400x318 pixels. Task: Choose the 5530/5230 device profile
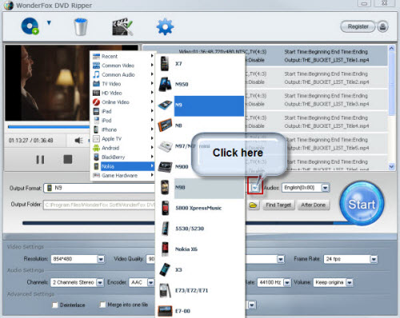pyautogui.click(x=201, y=229)
